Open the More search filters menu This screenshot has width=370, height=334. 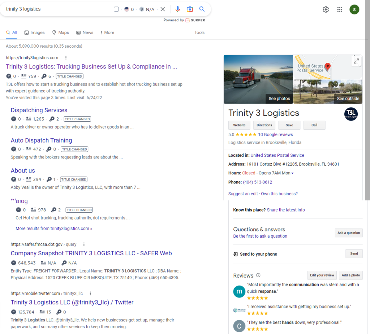coord(107,32)
